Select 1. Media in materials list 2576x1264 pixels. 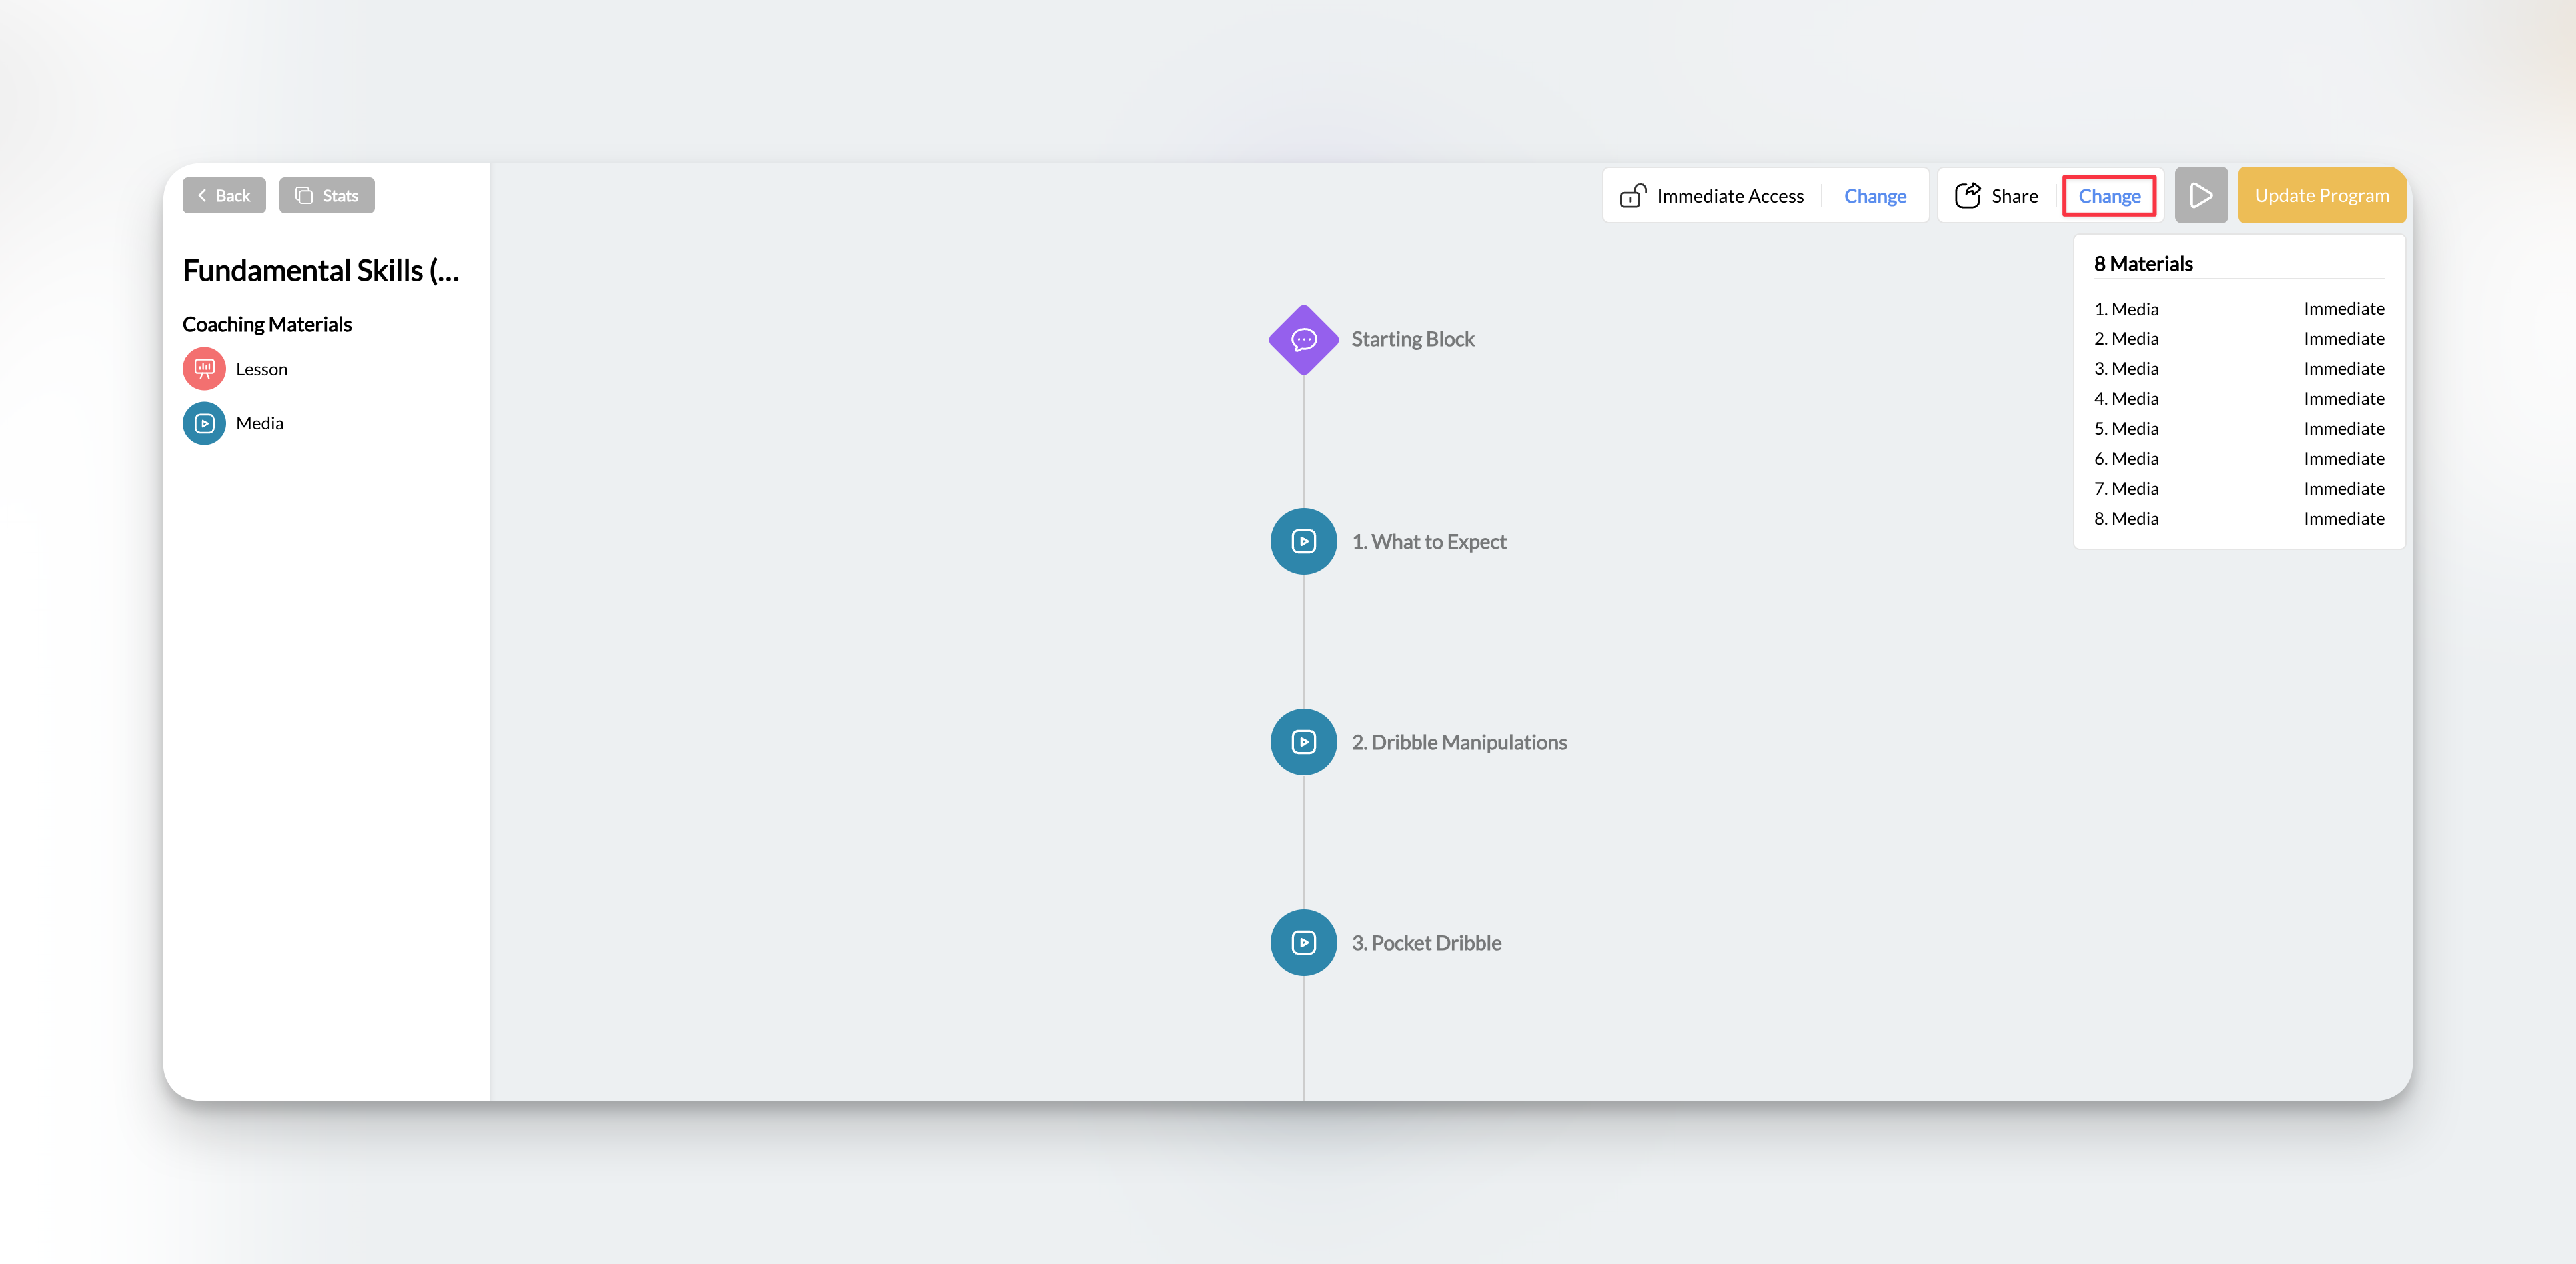click(2126, 309)
